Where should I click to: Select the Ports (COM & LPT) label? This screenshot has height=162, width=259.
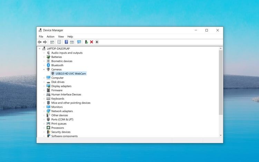pos(62,119)
